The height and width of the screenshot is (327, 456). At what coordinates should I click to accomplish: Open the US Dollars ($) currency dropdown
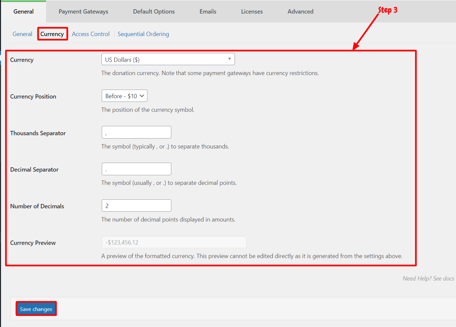point(168,59)
